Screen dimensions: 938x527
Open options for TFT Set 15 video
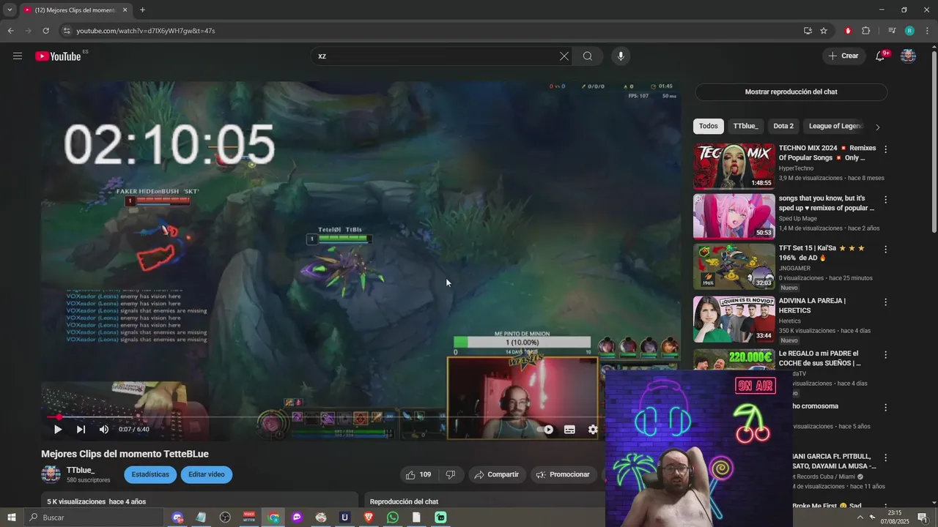[885, 249]
